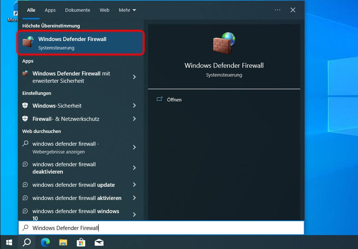Select the Alle tab
Screen dimensions: 358x249
31,10
